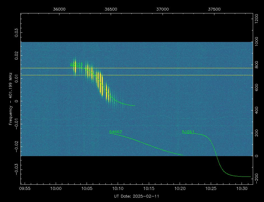
Task: Click the lower yellow horizontal frequency line
Action: point(168,75)
